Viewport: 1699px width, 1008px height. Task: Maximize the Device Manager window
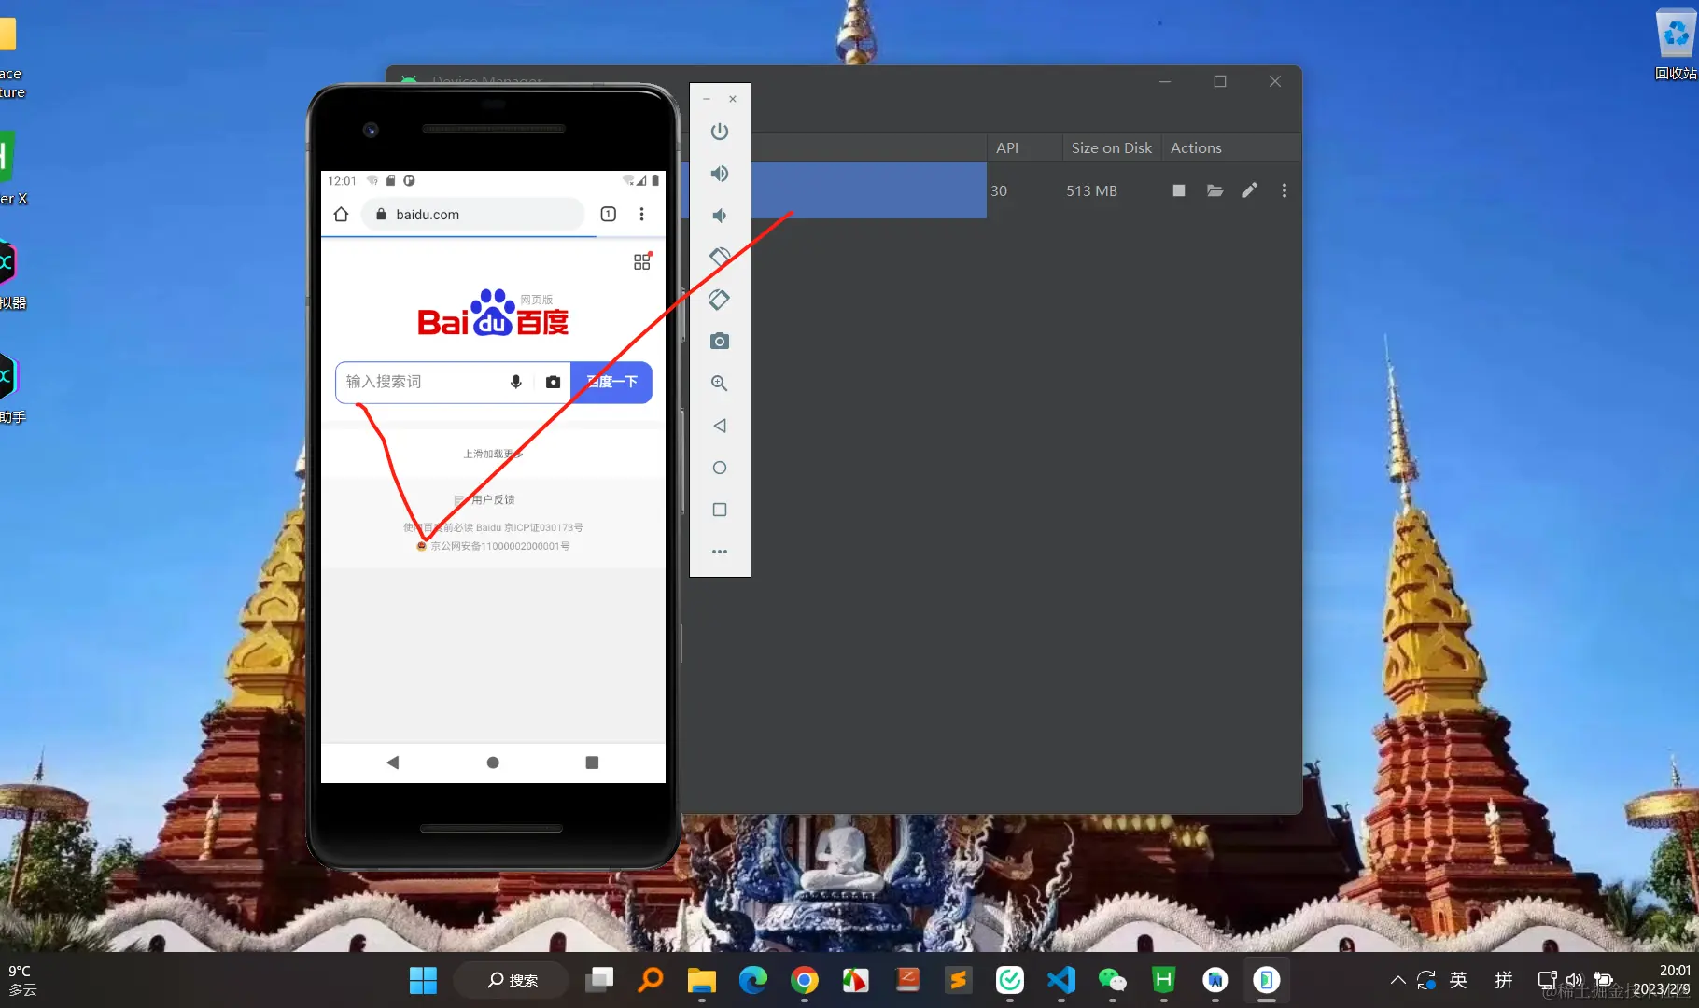(1220, 81)
